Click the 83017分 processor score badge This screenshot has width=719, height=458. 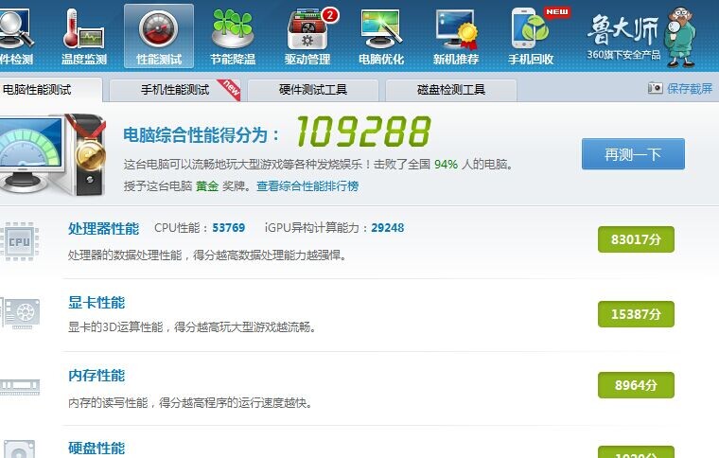tap(636, 239)
